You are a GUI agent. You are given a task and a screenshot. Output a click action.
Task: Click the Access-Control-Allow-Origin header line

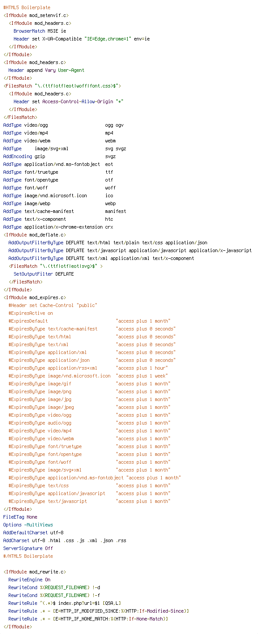[x=68, y=101]
